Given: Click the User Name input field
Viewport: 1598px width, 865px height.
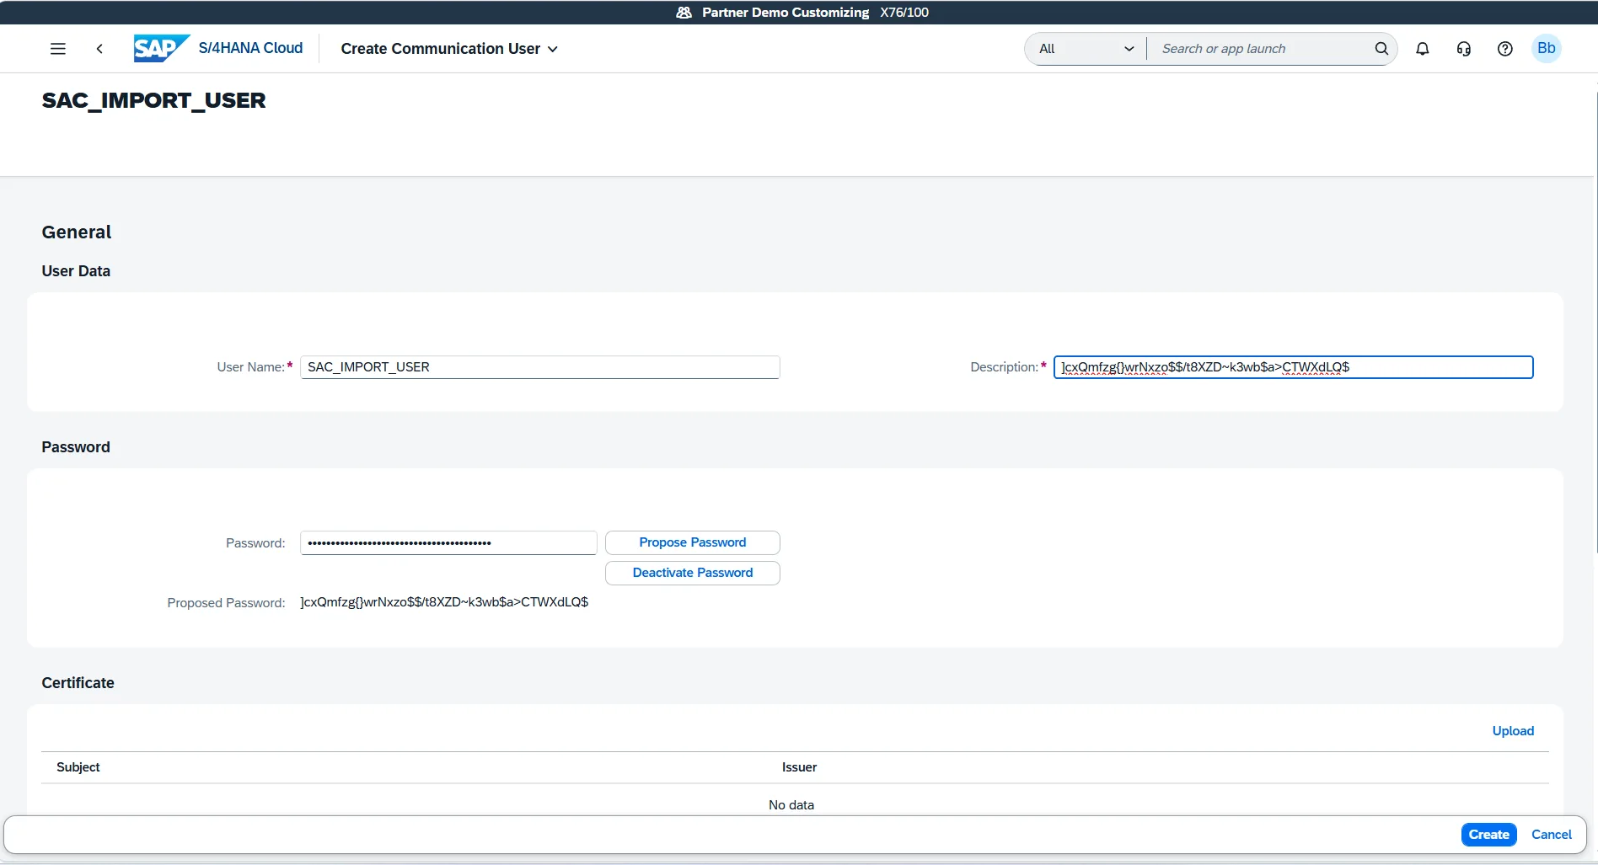Looking at the screenshot, I should [540, 367].
